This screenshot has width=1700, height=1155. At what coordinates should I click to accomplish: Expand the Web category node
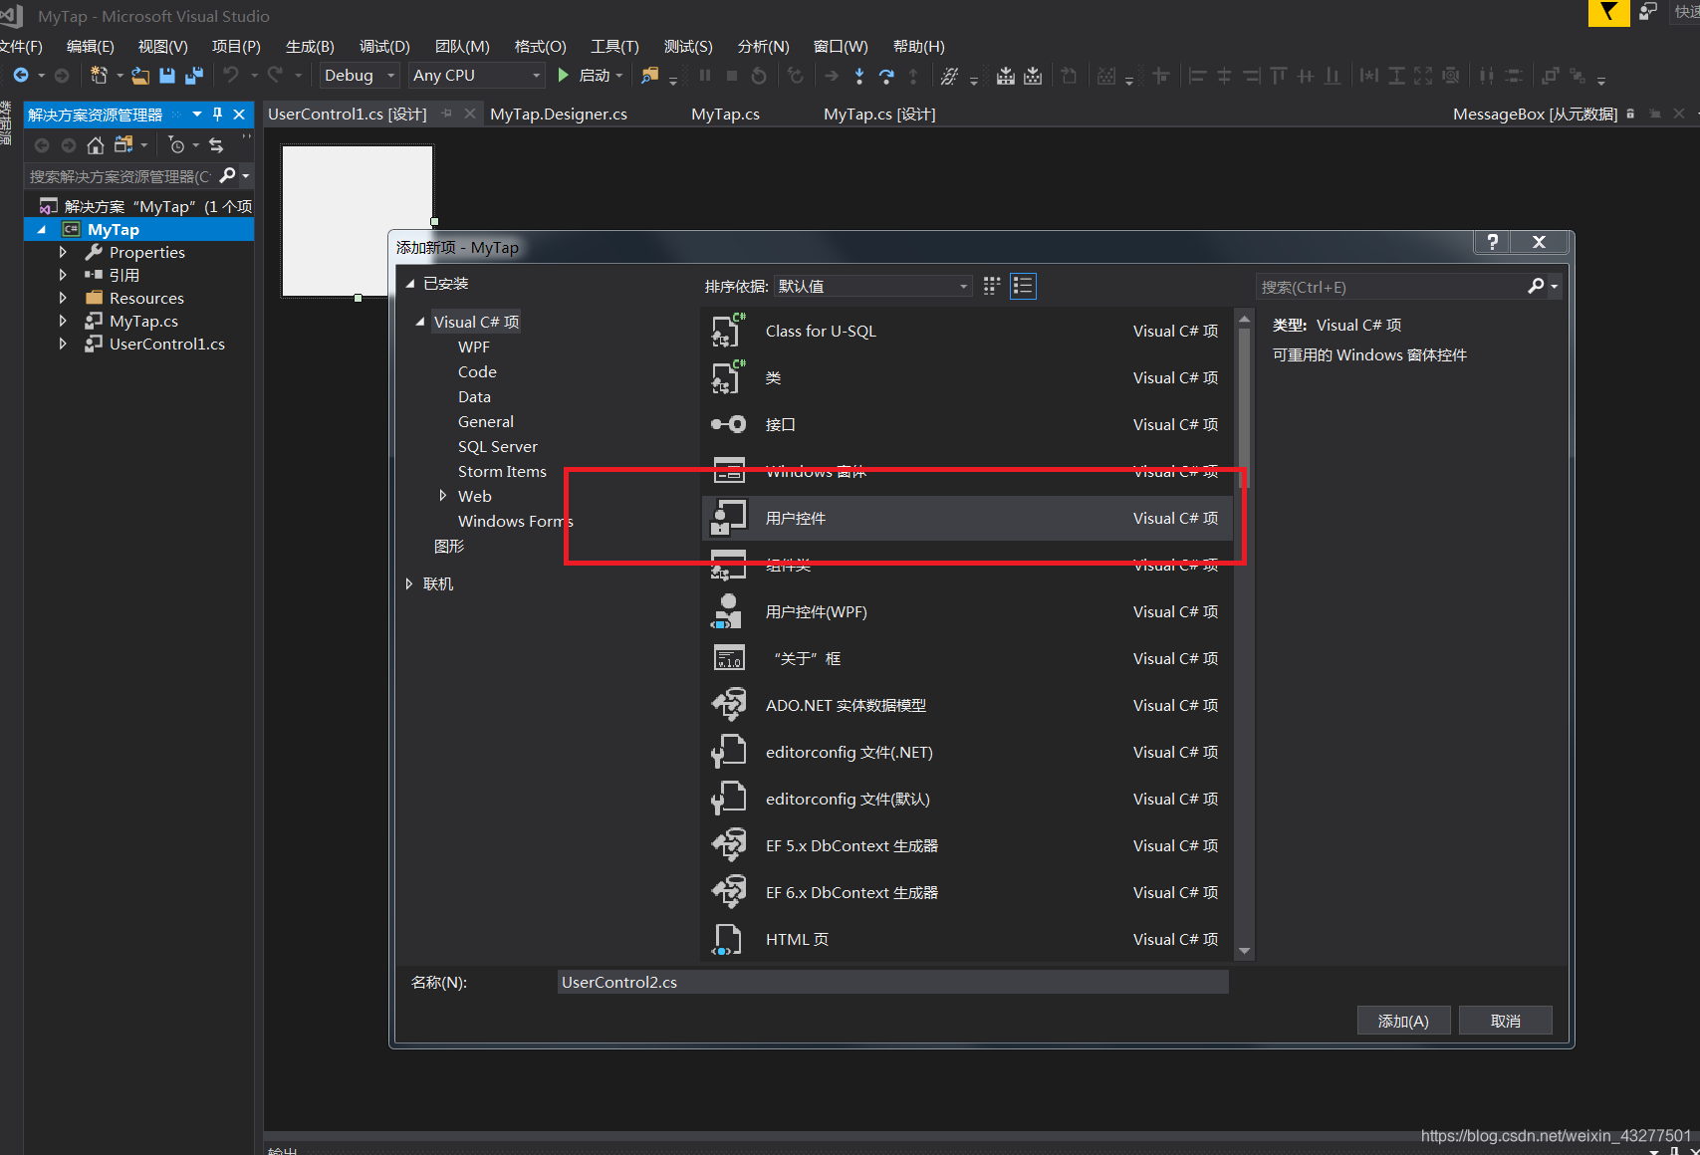[442, 496]
